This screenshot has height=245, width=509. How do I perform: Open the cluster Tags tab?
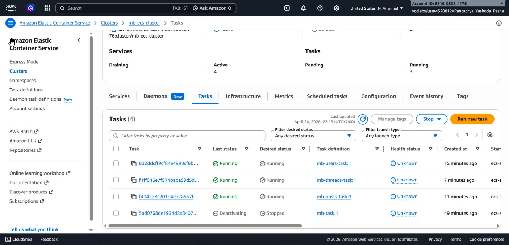tap(463, 96)
